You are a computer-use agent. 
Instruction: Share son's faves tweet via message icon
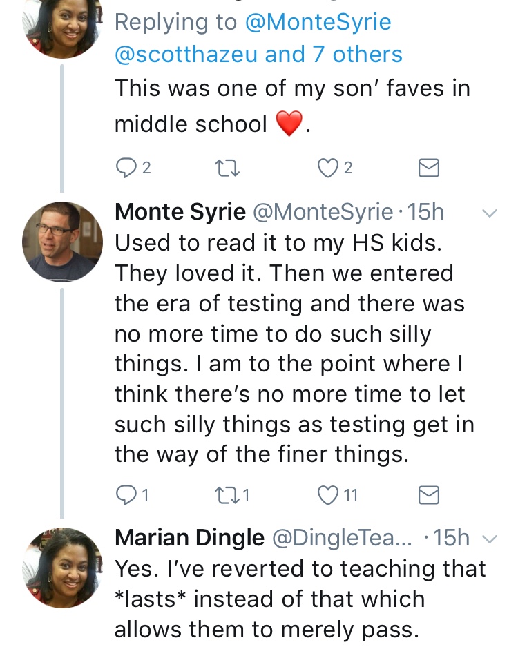coord(429,168)
